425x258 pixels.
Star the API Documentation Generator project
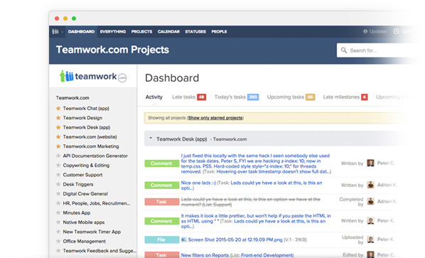point(58,156)
